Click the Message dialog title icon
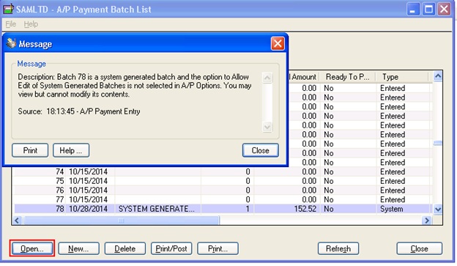This screenshot has width=457, height=266. tap(12, 43)
